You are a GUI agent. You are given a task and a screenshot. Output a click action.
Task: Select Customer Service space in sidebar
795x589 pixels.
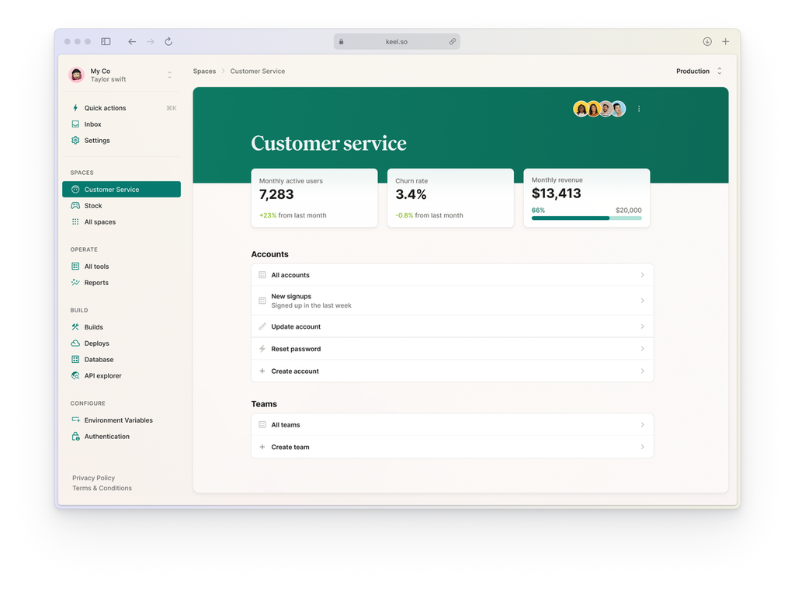click(x=122, y=190)
